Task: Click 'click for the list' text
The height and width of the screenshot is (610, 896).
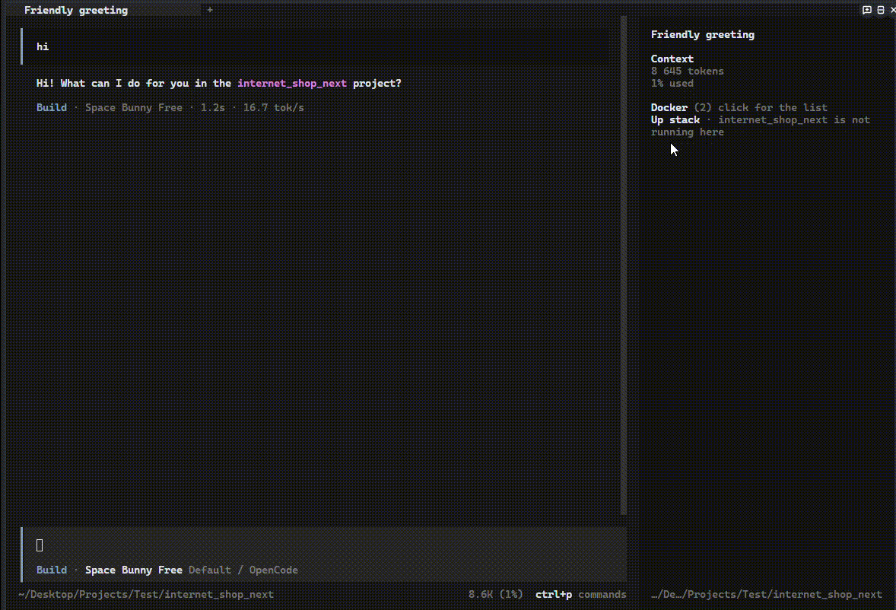Action: (x=773, y=107)
